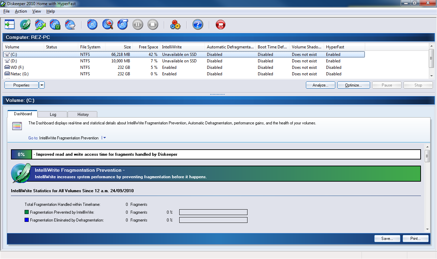Click the green Fragmentation Prevented color square
This screenshot has width=437, height=259.
(27, 212)
